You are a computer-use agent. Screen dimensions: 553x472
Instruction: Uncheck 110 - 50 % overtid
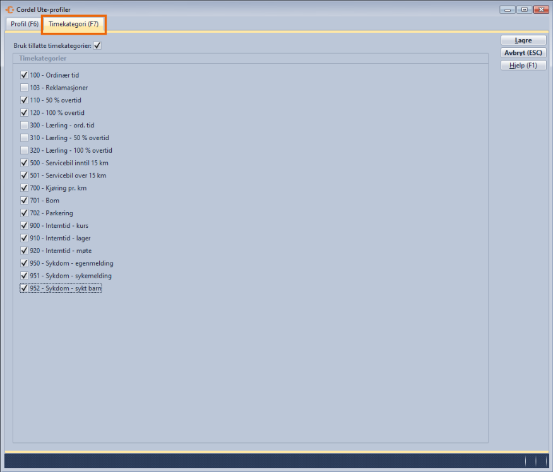click(x=24, y=100)
